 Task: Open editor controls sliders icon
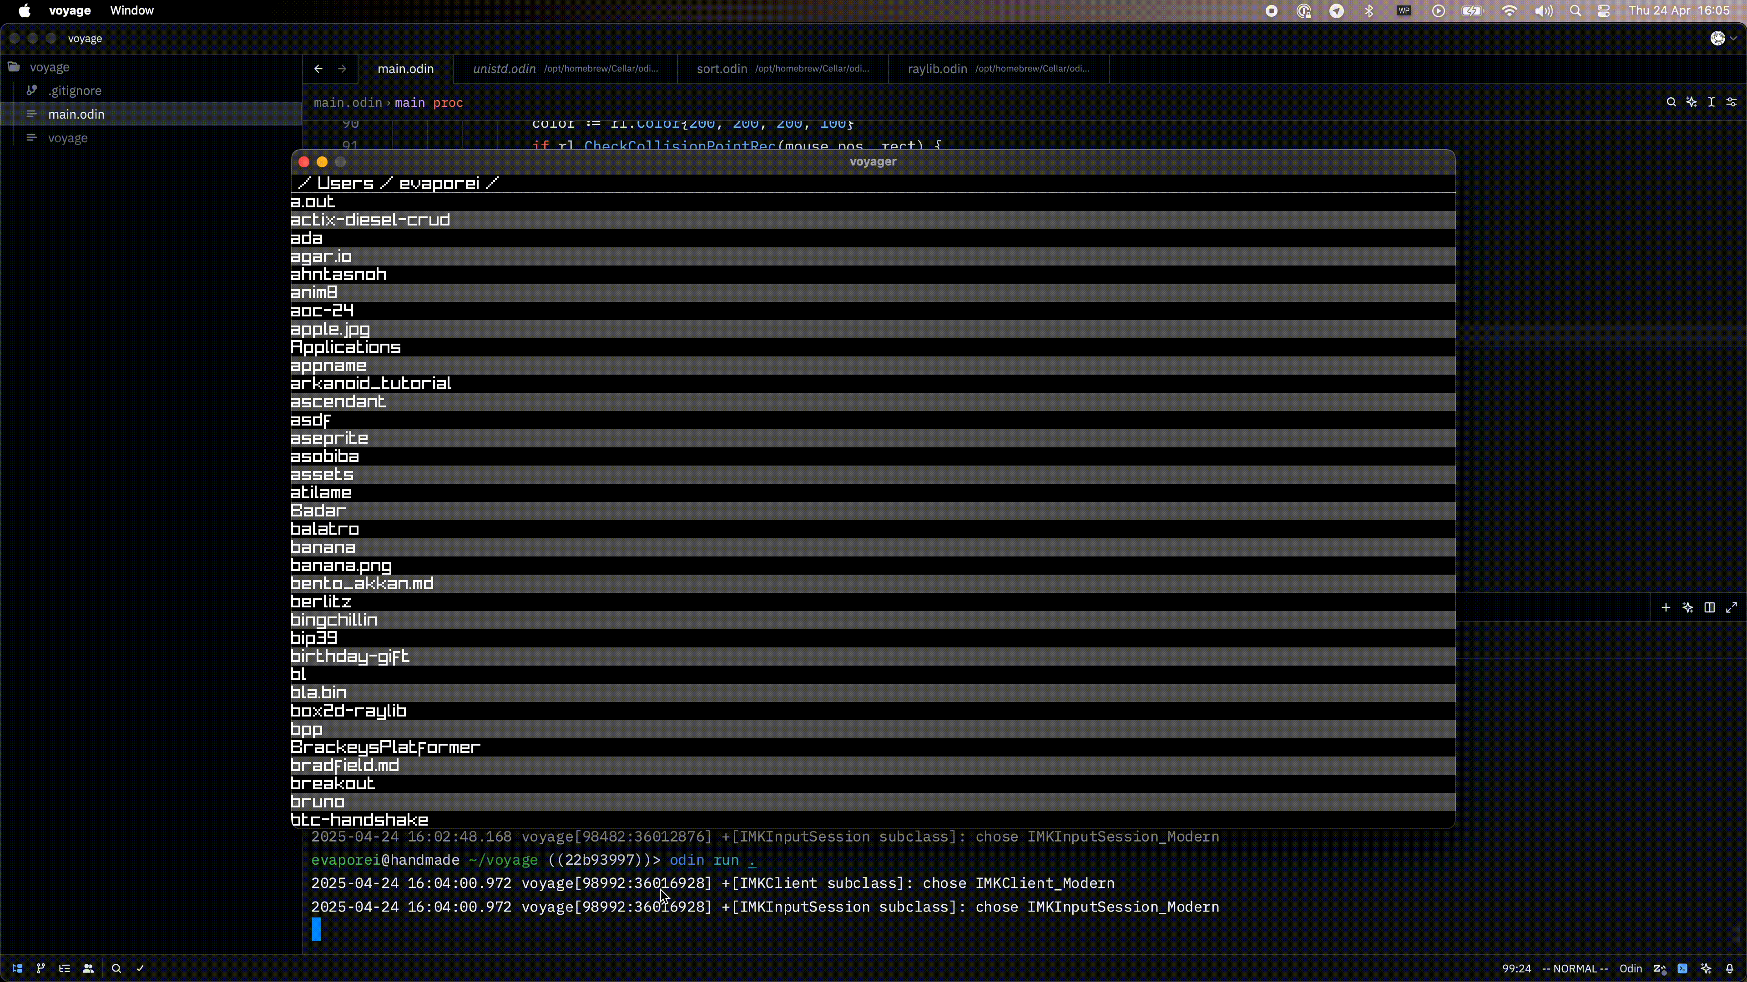pos(1732,102)
